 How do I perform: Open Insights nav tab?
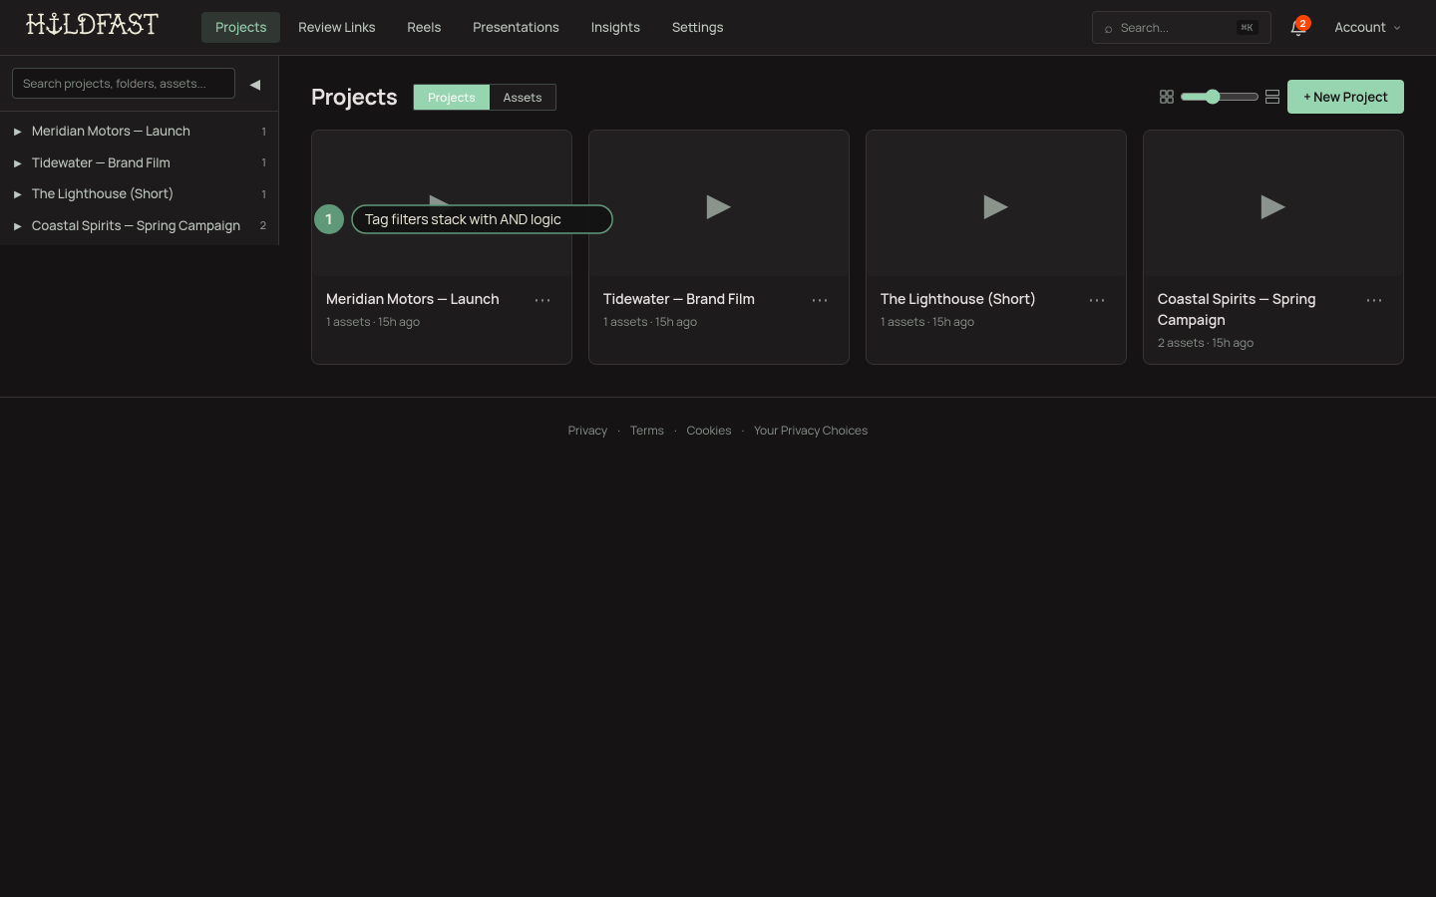pyautogui.click(x=615, y=28)
